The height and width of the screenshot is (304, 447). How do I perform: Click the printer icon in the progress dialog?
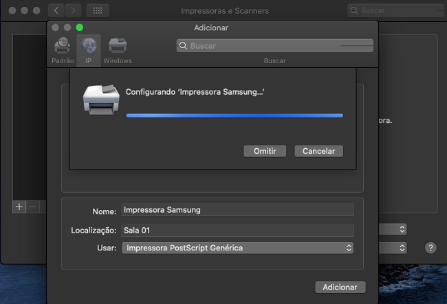tap(100, 100)
